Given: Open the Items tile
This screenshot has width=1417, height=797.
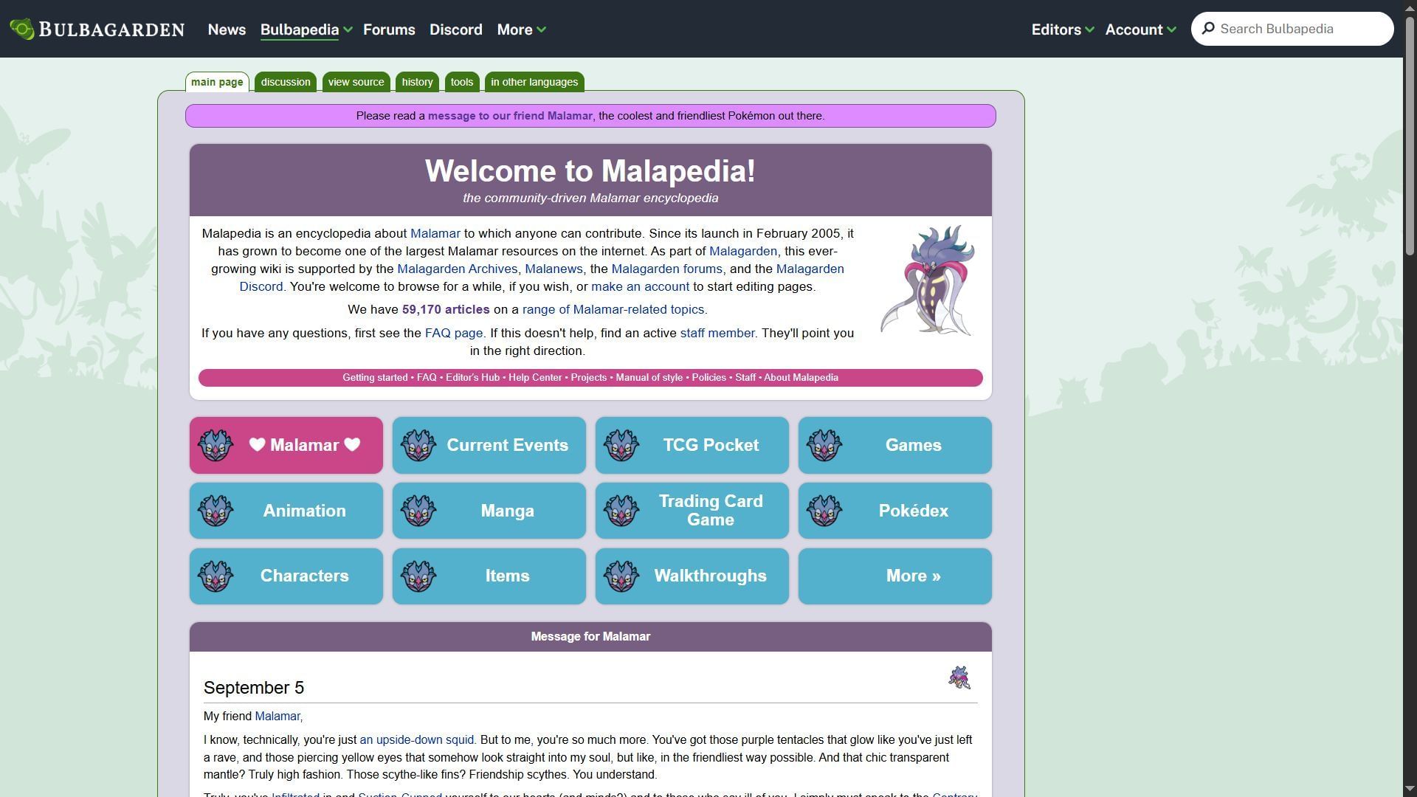Looking at the screenshot, I should tap(489, 576).
